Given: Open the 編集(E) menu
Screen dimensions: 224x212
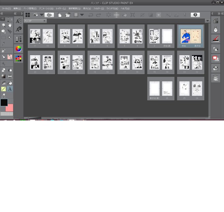Looking at the screenshot, I should click(x=17, y=9).
